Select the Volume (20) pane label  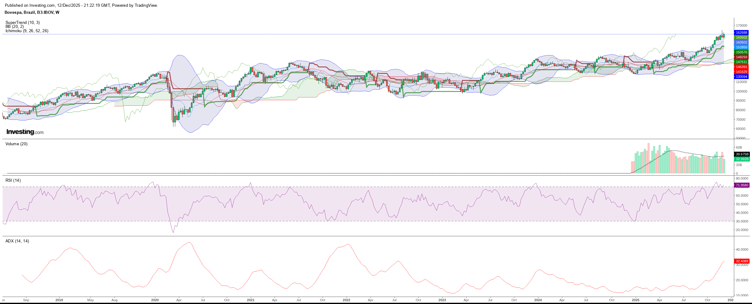pos(16,144)
